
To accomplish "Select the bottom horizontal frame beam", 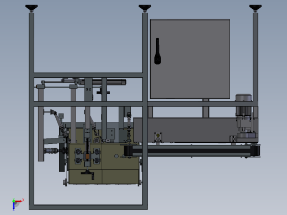I will tap(88, 207).
